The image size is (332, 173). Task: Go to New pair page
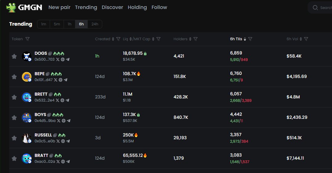[59, 7]
